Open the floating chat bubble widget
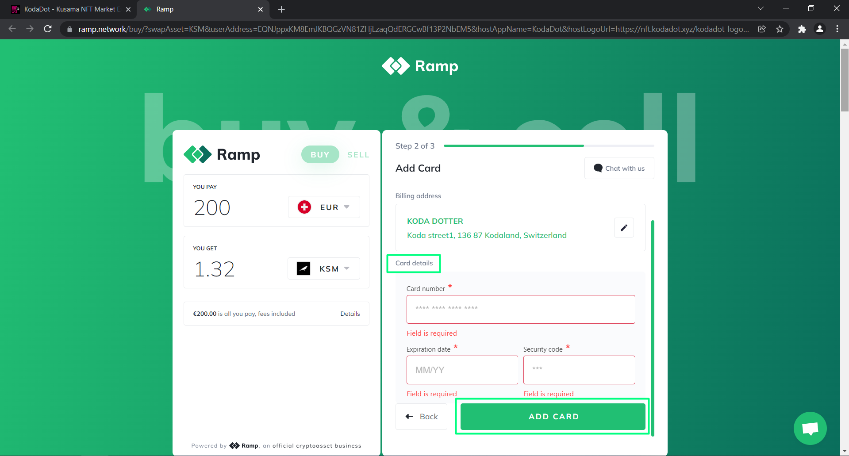The image size is (849, 456). (x=810, y=428)
